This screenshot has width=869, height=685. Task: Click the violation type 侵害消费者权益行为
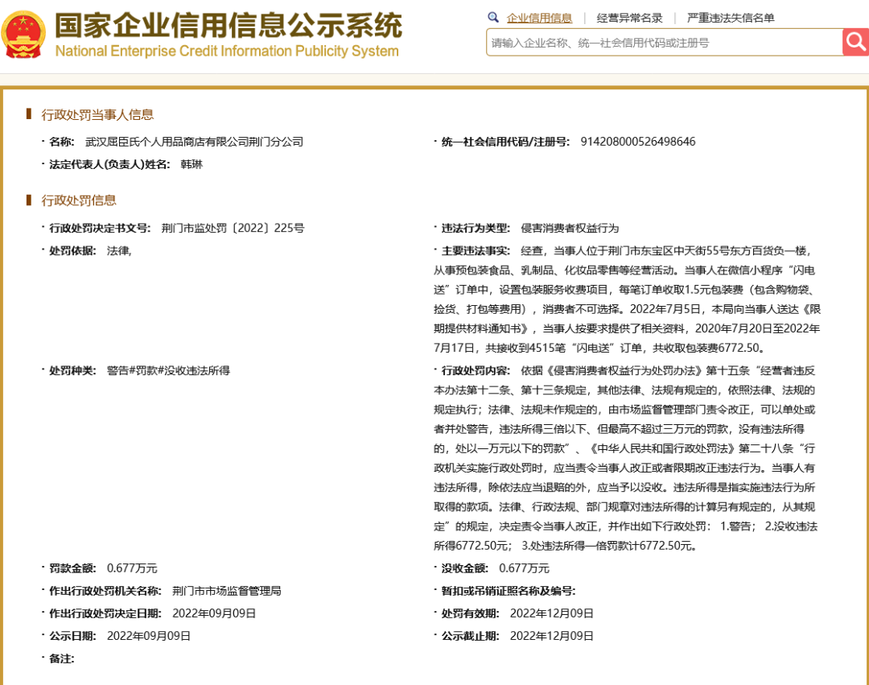pos(570,228)
